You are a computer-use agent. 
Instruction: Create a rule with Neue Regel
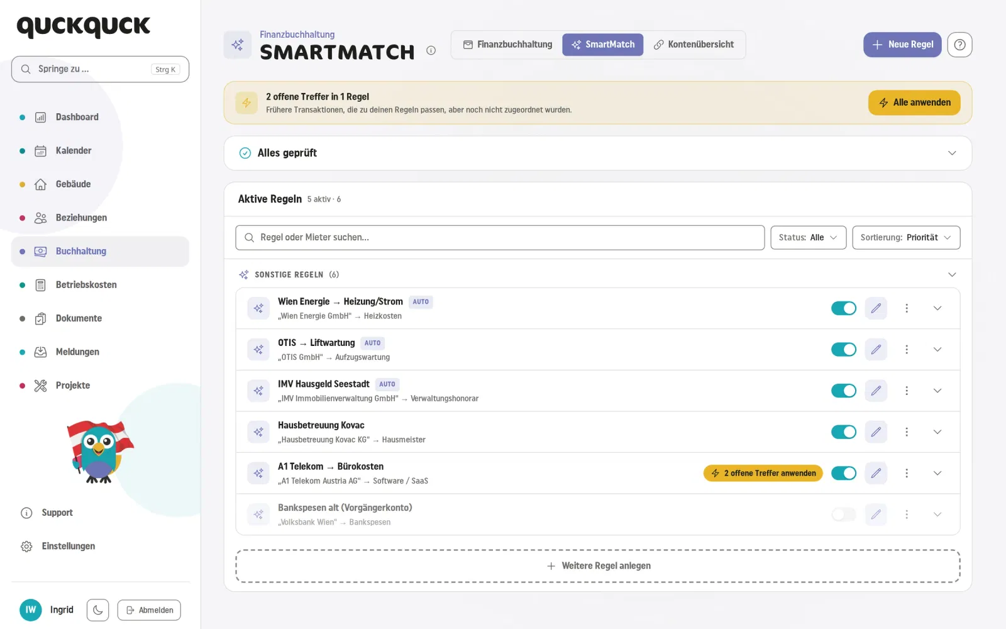click(x=902, y=45)
